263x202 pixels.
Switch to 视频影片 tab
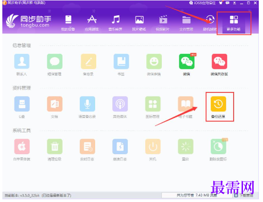tap(163, 23)
